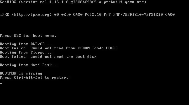Click "Press Ctrl+Alt+Del to restart" line
Screen dimensions: 189x105
click(34, 78)
